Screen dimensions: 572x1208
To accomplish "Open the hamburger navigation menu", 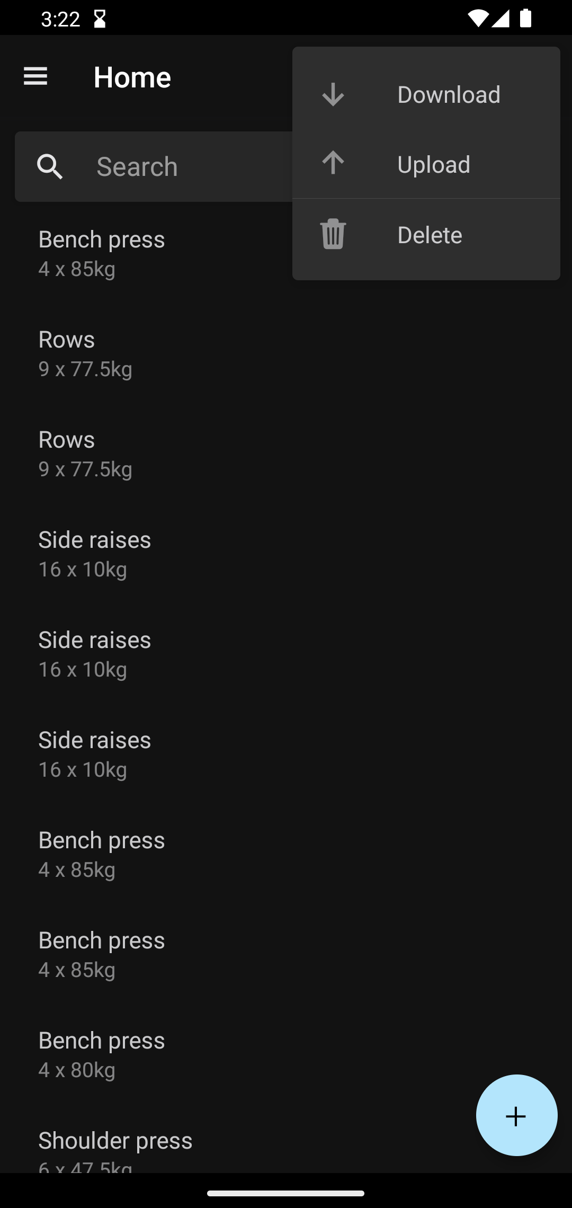I will [35, 77].
